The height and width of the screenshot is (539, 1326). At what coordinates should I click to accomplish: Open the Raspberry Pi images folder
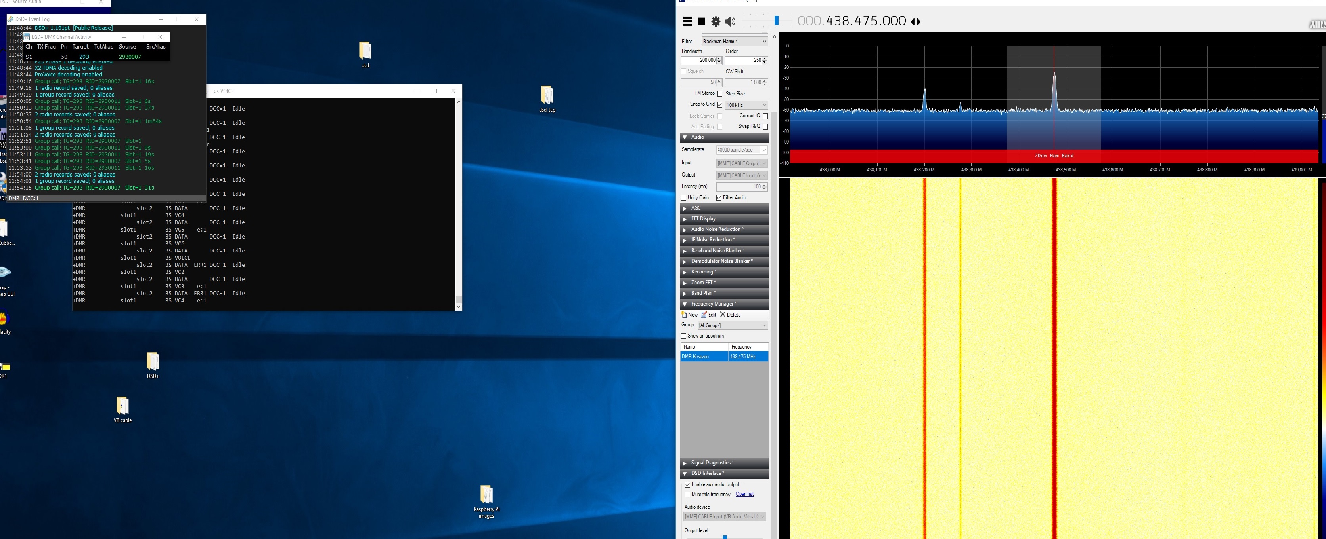(486, 495)
